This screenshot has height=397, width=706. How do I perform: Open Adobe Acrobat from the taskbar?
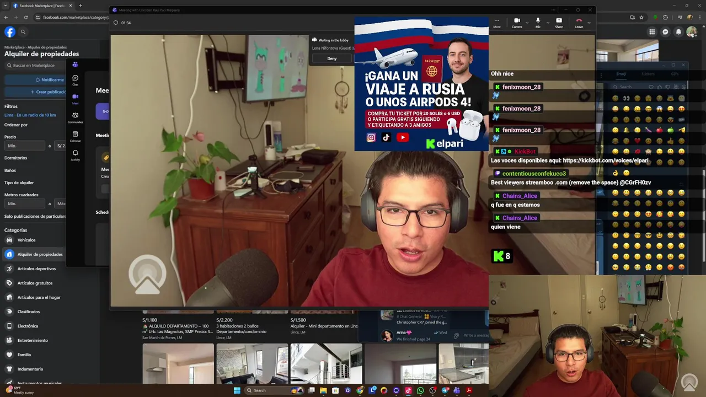(469, 390)
